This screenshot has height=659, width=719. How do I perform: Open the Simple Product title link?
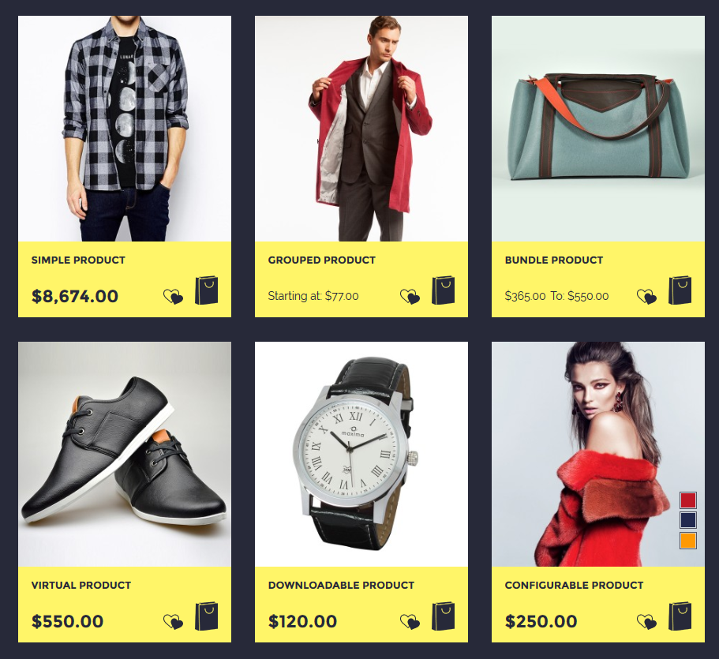coord(78,260)
